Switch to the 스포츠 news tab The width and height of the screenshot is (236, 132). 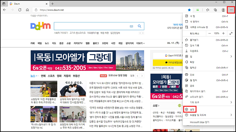click(x=51, y=76)
